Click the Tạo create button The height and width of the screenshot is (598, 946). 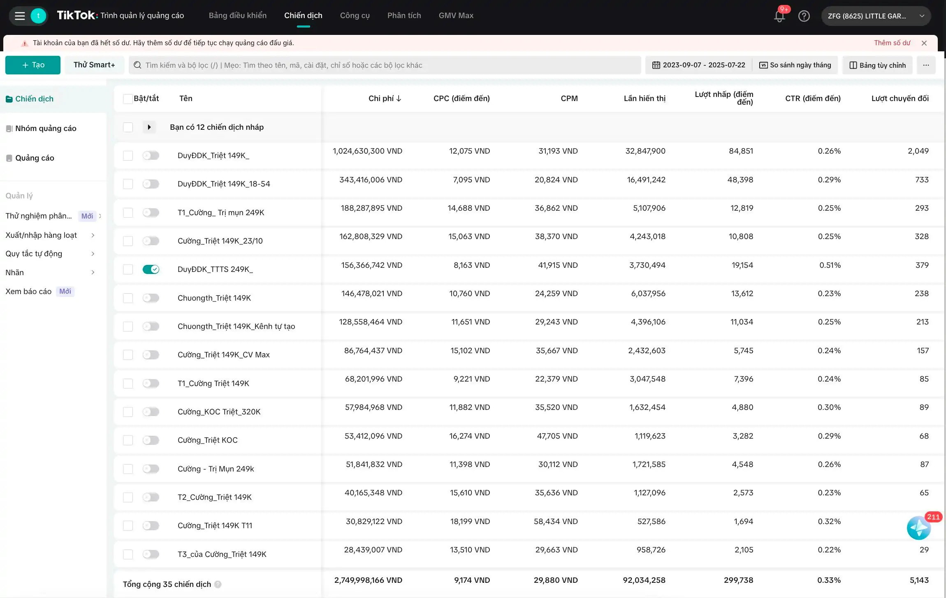coord(33,65)
